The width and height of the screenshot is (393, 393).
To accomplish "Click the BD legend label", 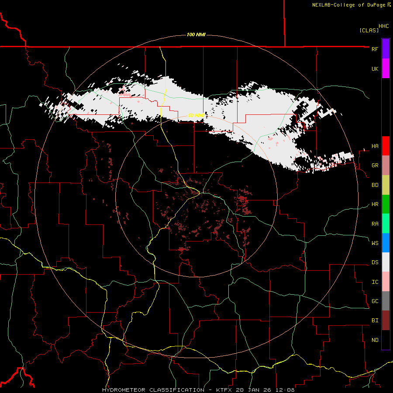I will coord(375,185).
